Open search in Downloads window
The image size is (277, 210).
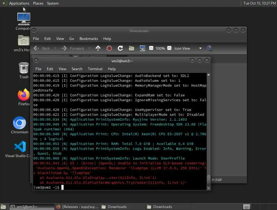tap(210, 48)
